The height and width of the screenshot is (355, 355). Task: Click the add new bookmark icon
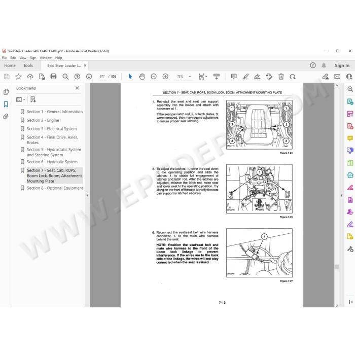tap(33, 99)
